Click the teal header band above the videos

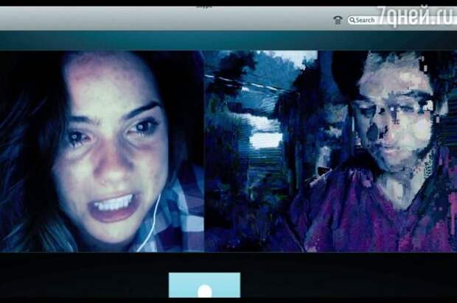221,41
